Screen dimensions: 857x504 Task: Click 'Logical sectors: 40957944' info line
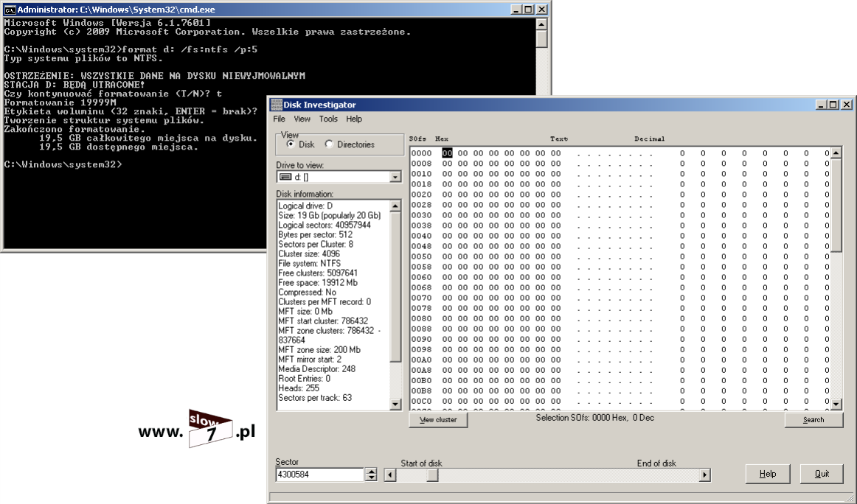(324, 225)
